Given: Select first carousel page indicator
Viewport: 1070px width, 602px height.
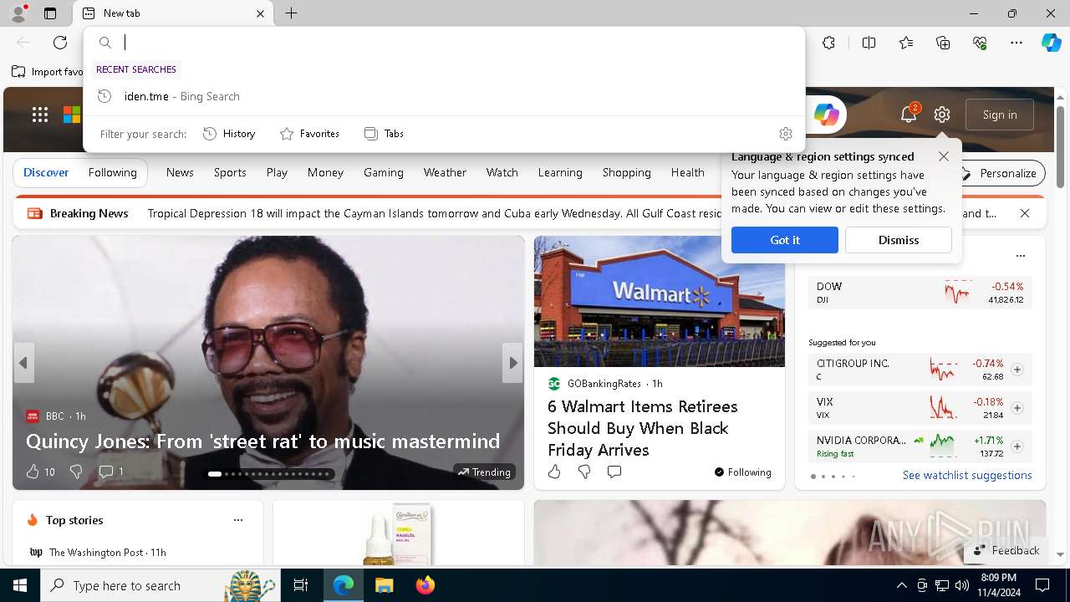Looking at the screenshot, I should pyautogui.click(x=215, y=474).
